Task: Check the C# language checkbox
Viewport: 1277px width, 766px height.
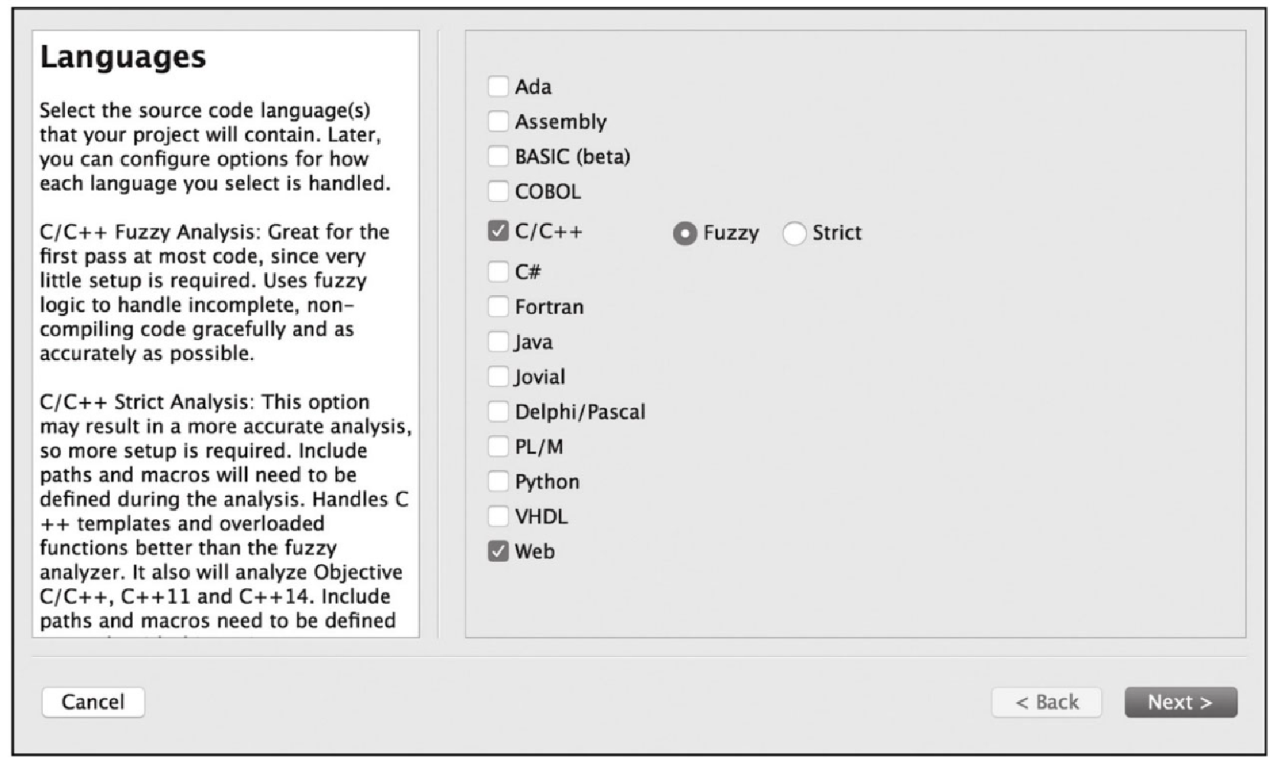Action: click(x=498, y=271)
